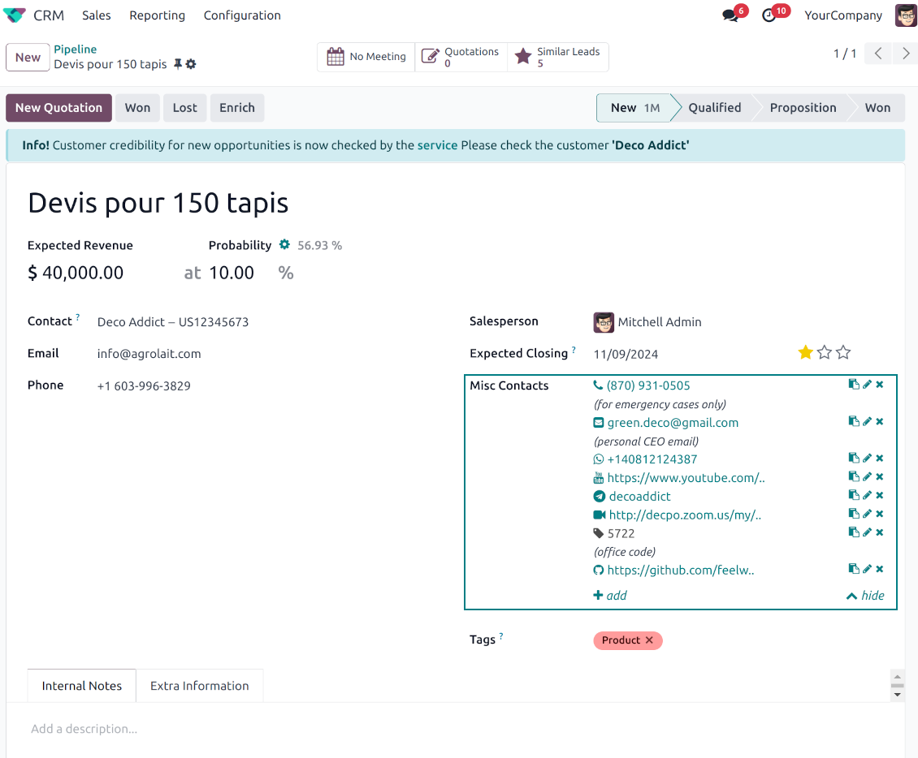Click the Quotations edit icon

pyautogui.click(x=431, y=57)
